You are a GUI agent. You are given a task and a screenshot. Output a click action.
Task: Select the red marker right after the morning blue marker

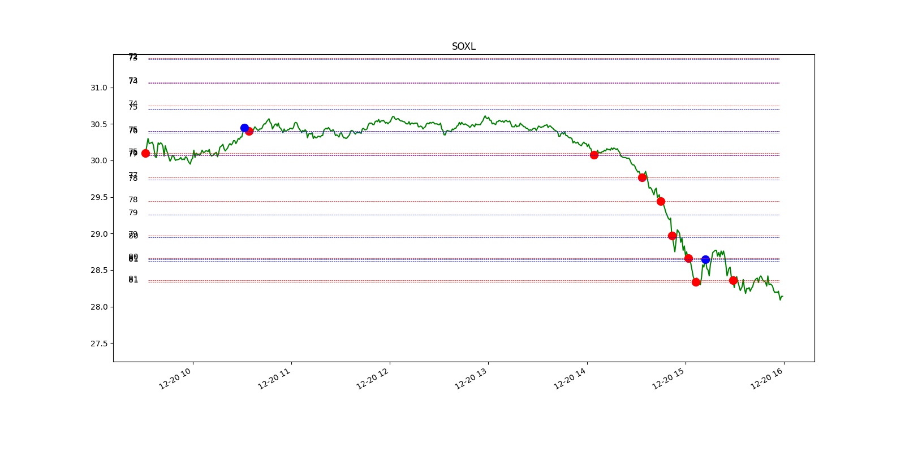click(x=249, y=131)
